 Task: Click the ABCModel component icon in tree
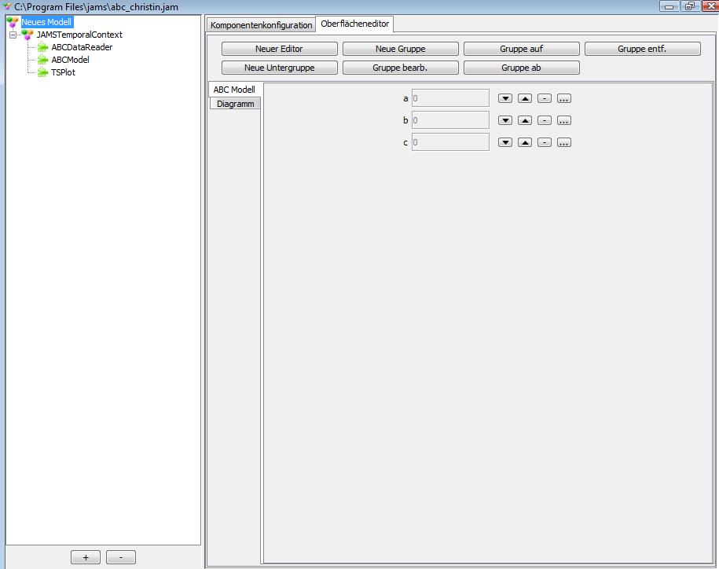click(x=43, y=60)
